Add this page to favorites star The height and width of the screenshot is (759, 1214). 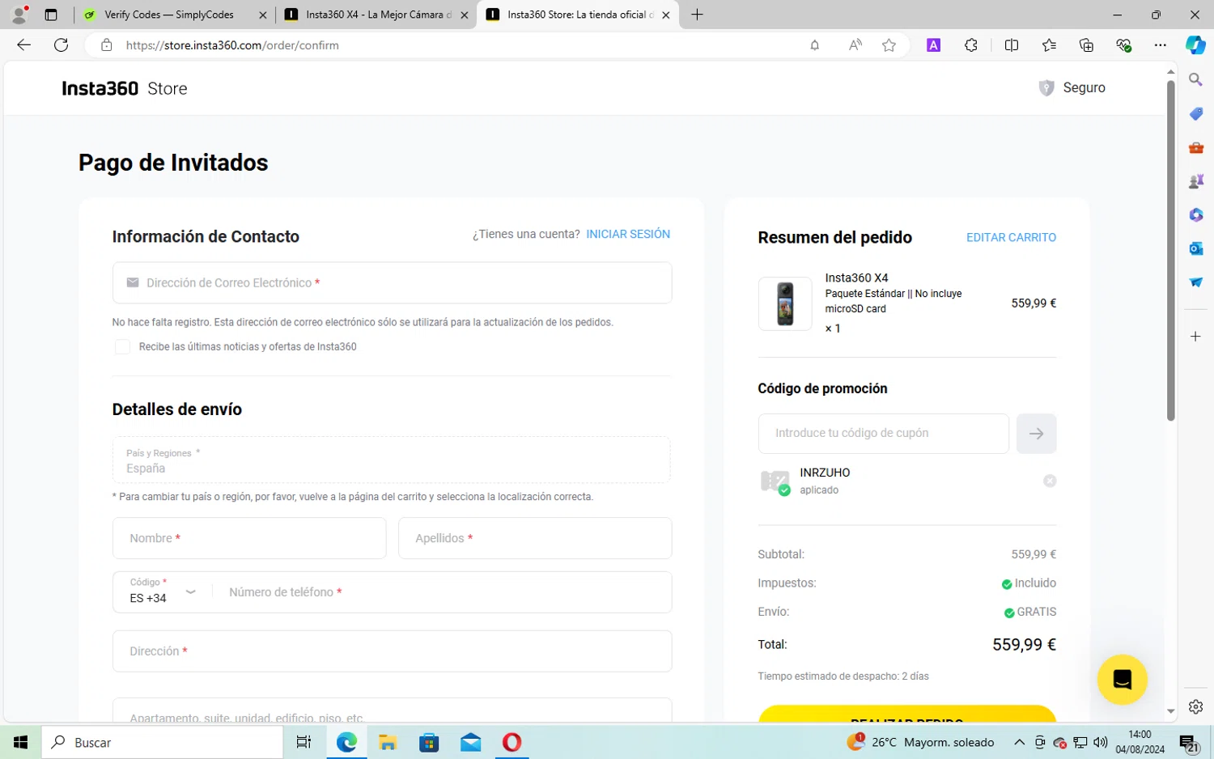click(889, 45)
